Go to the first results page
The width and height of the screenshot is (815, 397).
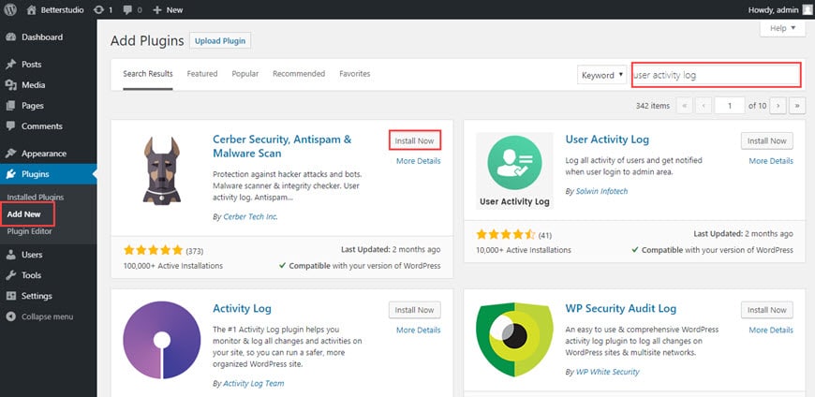click(x=684, y=106)
